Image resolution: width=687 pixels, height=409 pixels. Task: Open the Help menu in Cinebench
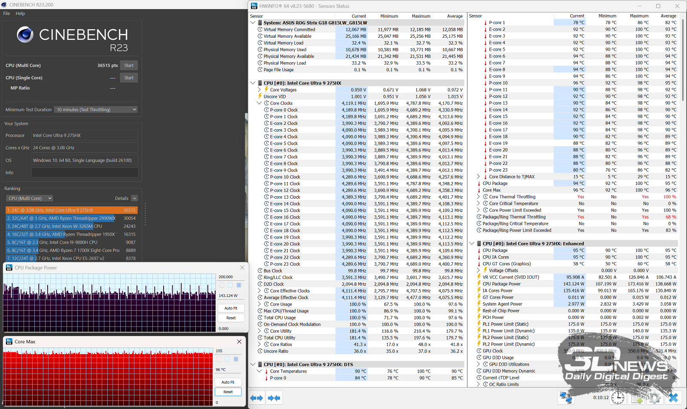[20, 13]
